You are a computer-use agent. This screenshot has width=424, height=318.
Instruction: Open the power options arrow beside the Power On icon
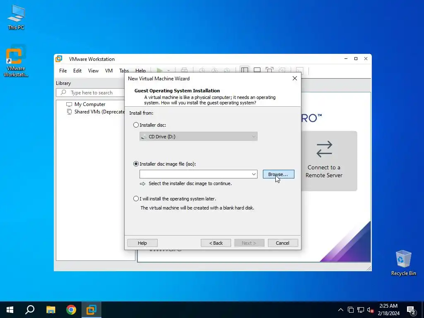168,70
